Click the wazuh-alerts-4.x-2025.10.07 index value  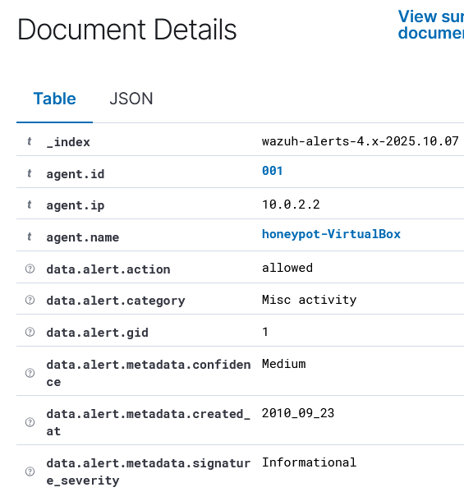(x=361, y=141)
